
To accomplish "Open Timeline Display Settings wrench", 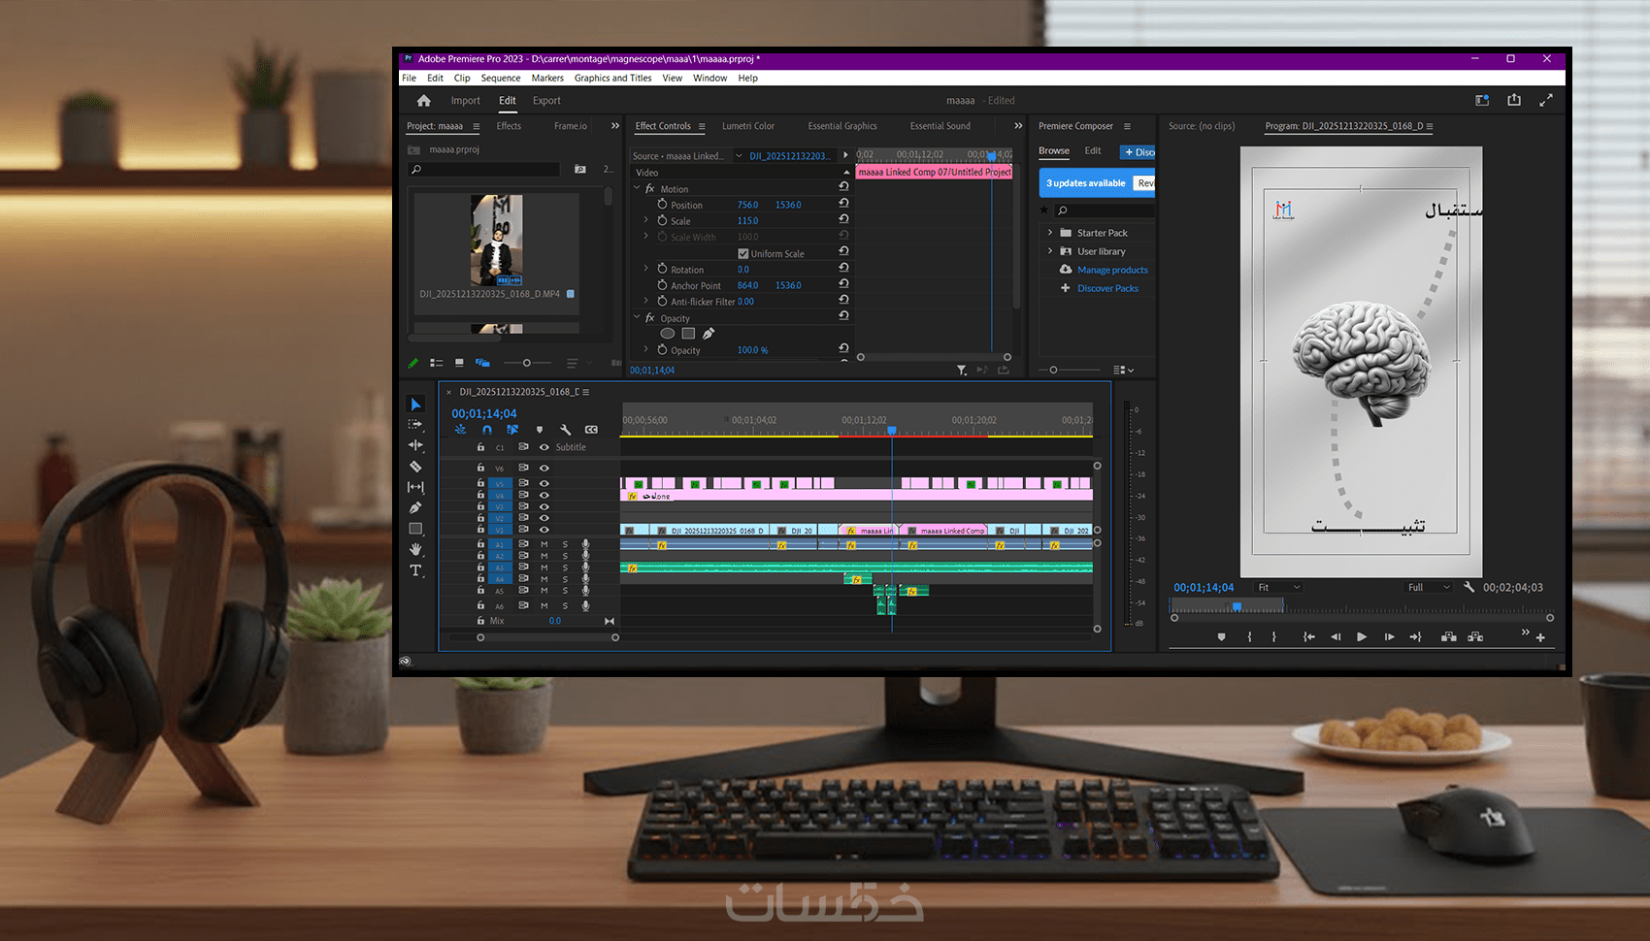I will pos(565,430).
